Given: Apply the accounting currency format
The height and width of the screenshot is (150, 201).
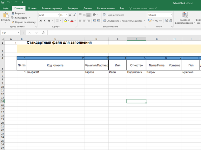Looking at the screenshot, I should tap(150, 21).
